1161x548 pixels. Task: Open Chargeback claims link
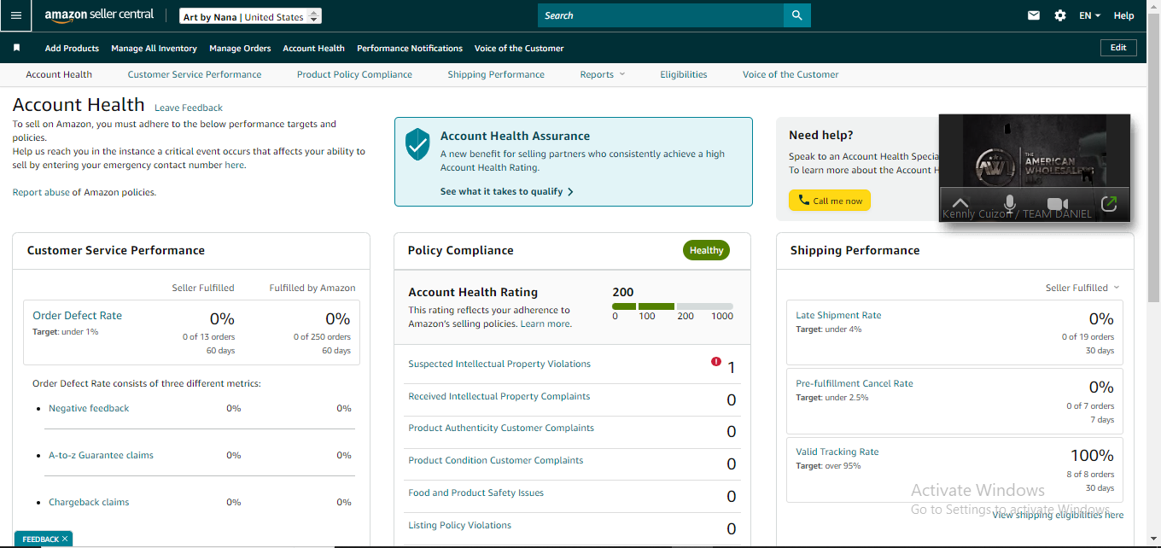[89, 502]
